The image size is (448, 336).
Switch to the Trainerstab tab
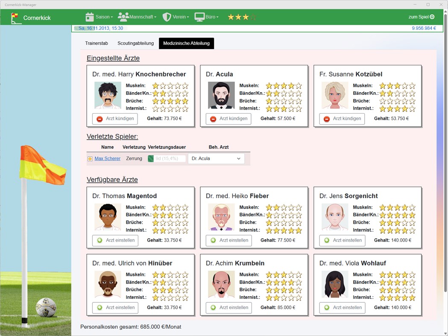coord(97,43)
